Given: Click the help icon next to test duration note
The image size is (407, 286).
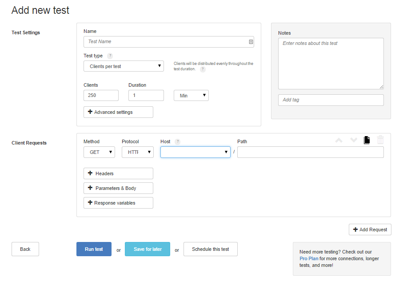Looking at the screenshot, I should 203,69.
